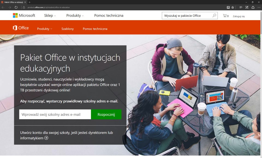Refresh the page with the reload icon
The width and height of the screenshot is (262, 158).
[x=16, y=7]
